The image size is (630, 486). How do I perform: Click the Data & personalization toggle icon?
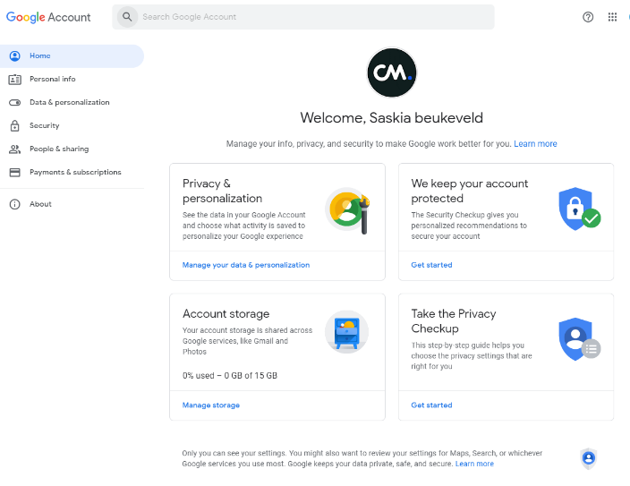coord(14,102)
